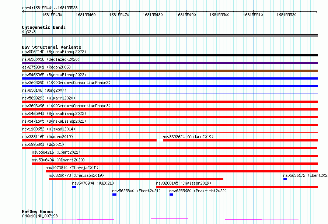Open nsv5625800 (Ebert2021) variant label
The height and width of the screenshot is (224, 328).
click(136, 191)
